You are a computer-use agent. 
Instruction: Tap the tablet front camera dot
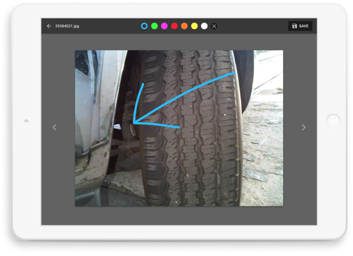[x=26, y=121]
